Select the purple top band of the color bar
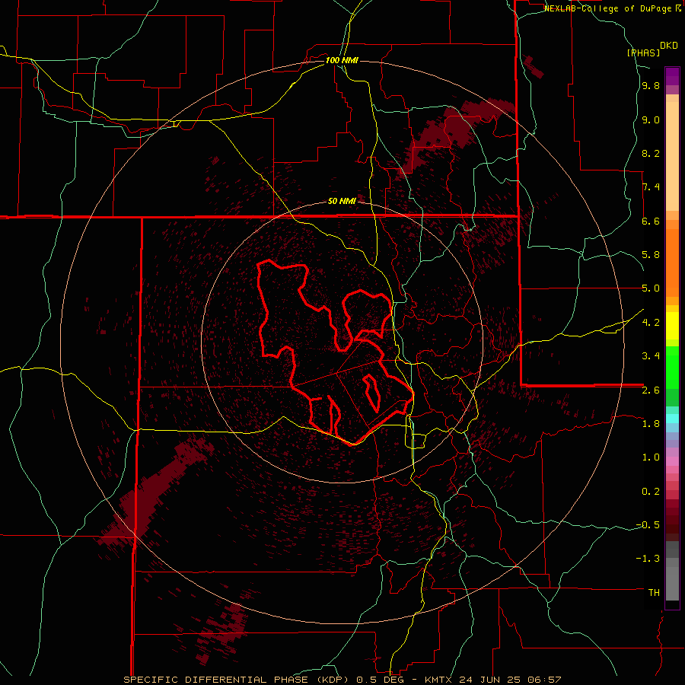 672,76
